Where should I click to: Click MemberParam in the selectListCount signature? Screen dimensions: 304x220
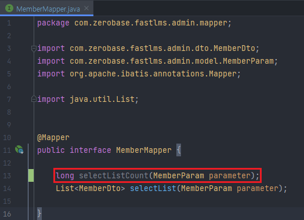coord(179,175)
